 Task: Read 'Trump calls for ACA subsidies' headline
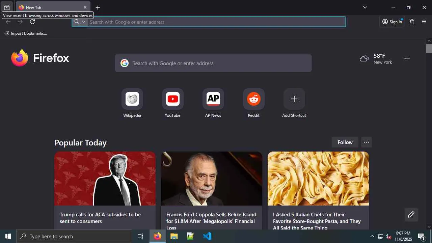tap(100, 218)
